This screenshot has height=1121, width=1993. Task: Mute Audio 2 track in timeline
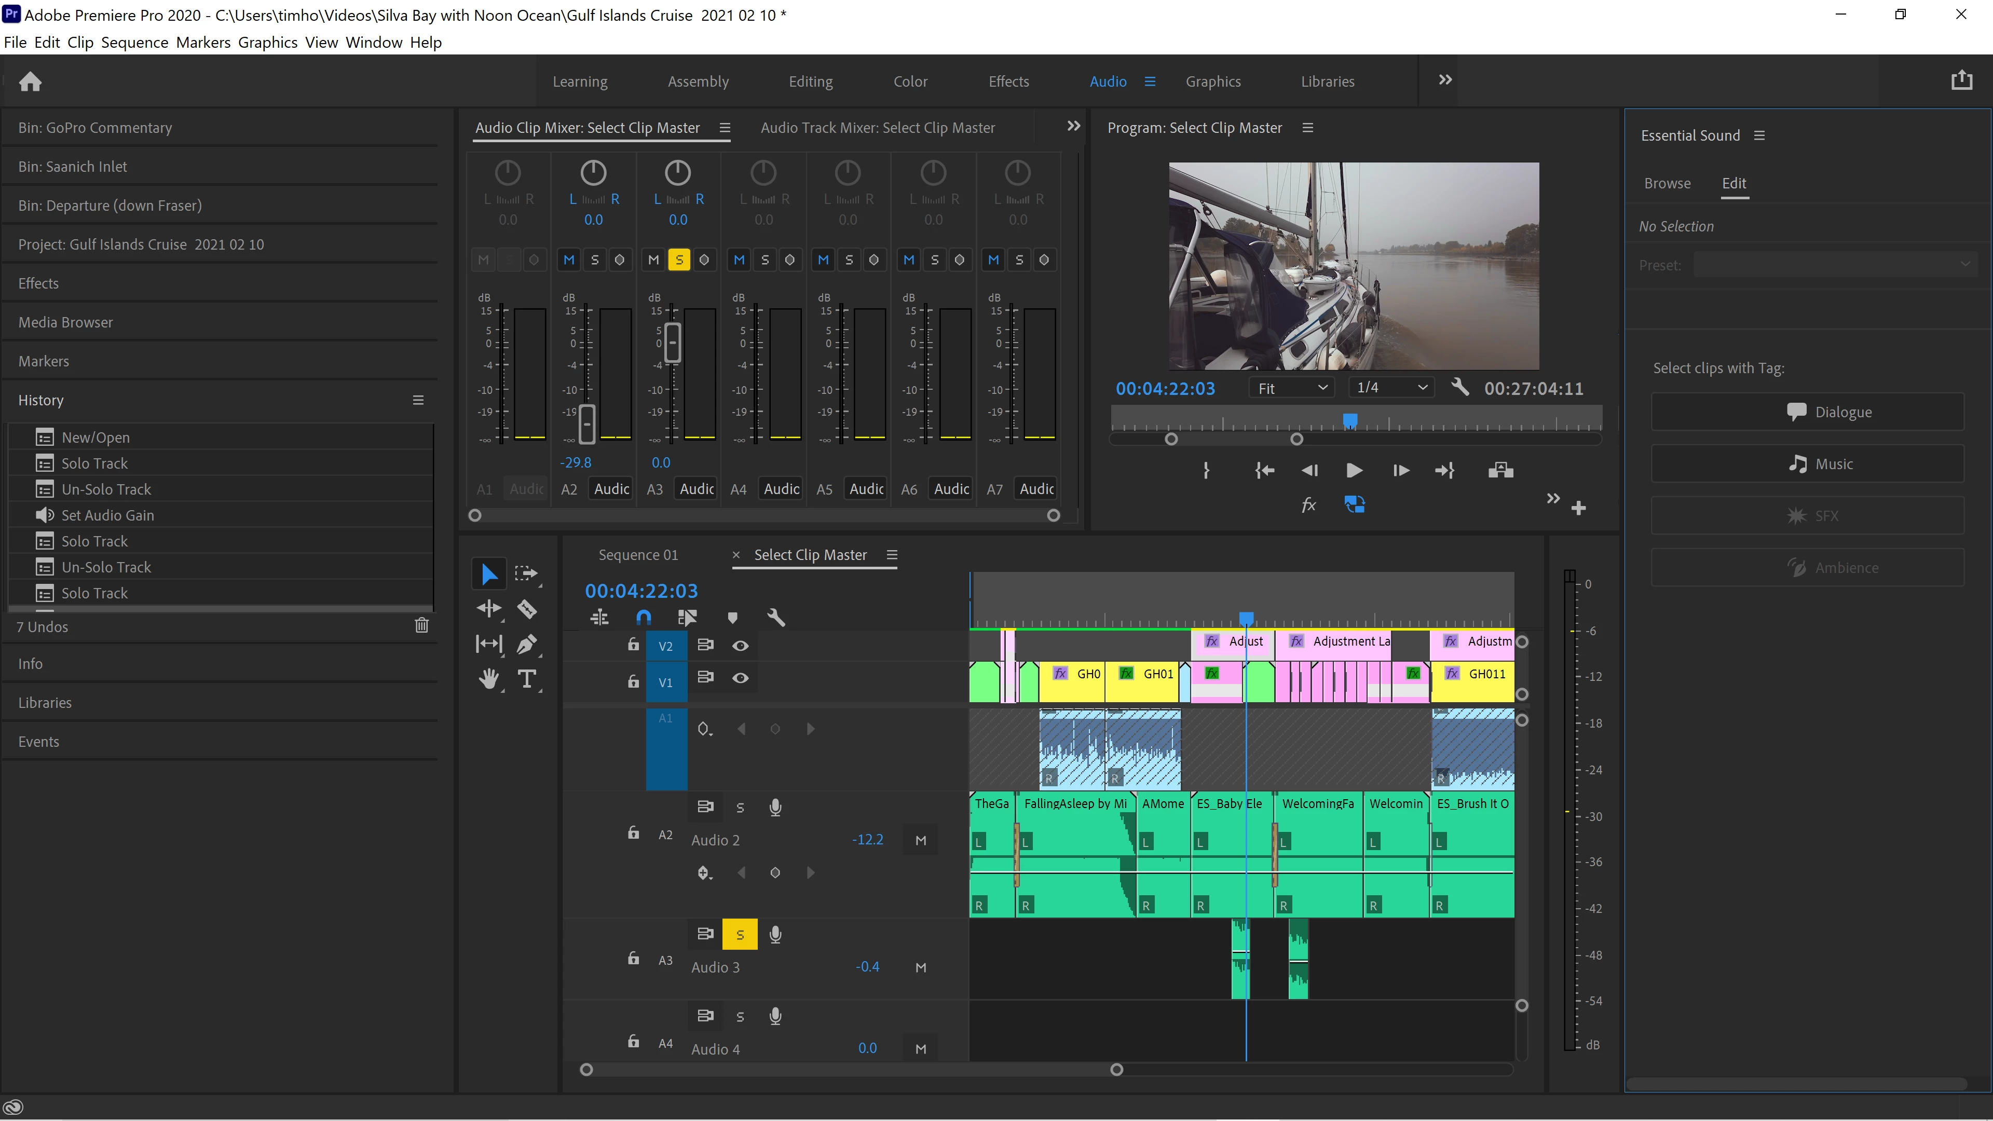click(x=921, y=840)
